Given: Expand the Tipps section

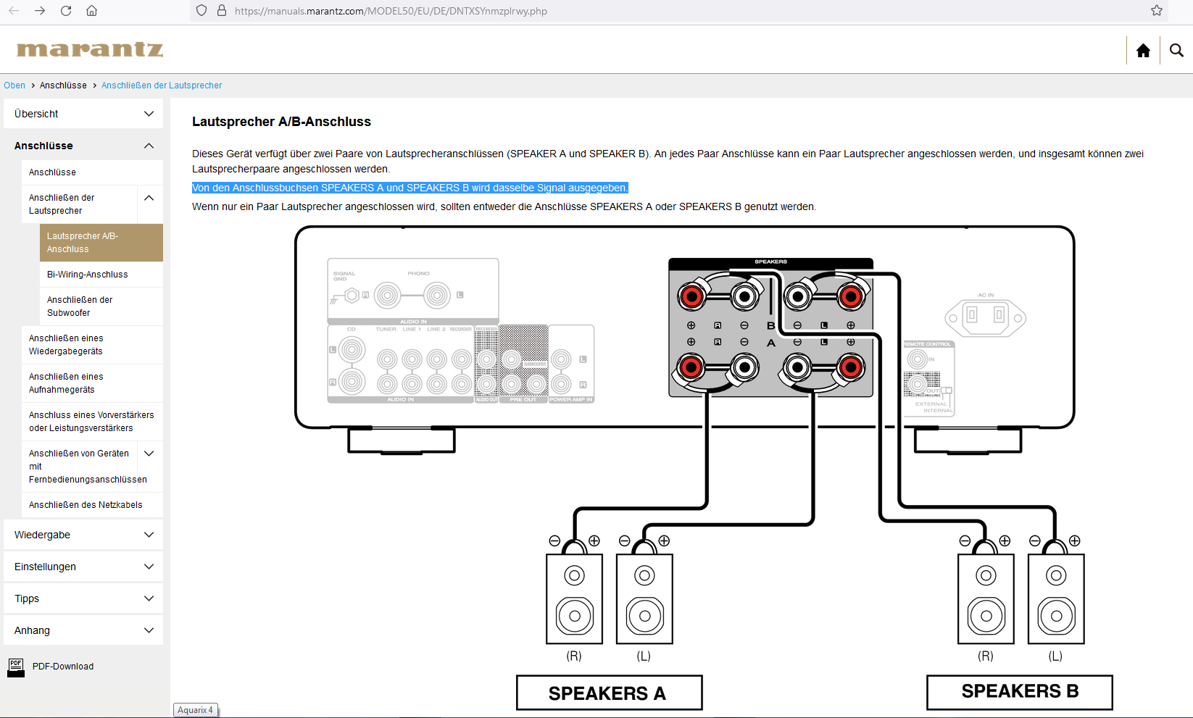Looking at the screenshot, I should 149,598.
